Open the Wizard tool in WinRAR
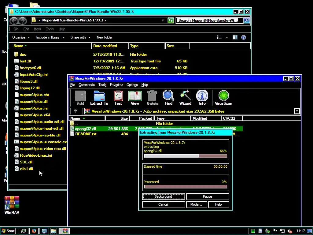This screenshot has width=313, height=235. click(x=185, y=98)
